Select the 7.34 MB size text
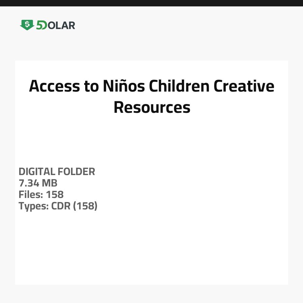This screenshot has width=303, height=303. 38,183
